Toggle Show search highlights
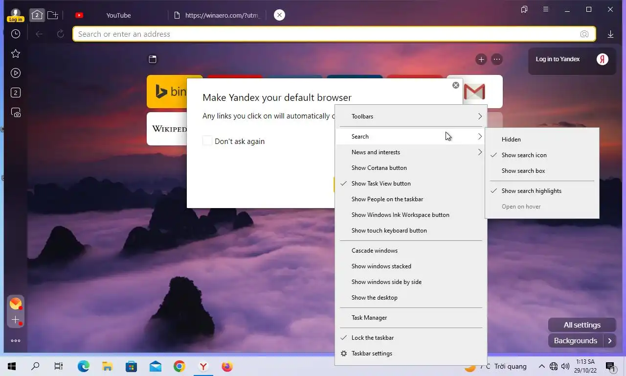626x376 pixels. [542, 191]
